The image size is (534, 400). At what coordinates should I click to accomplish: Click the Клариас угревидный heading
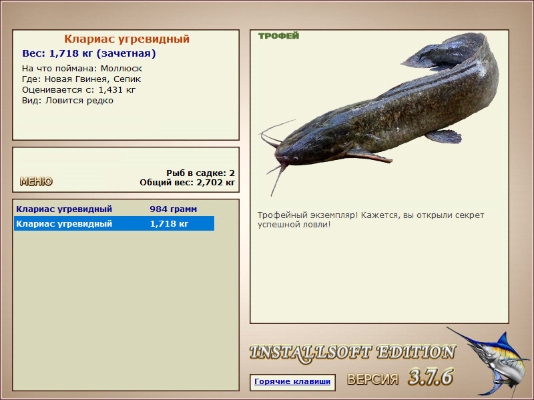click(x=127, y=39)
